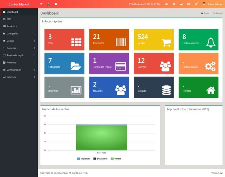This screenshot has width=225, height=177.
Task: Click the Ventas cart icon in sidebar
Action: coord(4,41)
